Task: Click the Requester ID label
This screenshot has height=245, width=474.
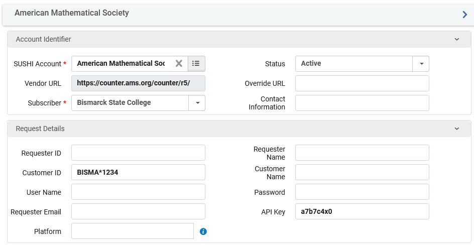Action: (x=41, y=154)
